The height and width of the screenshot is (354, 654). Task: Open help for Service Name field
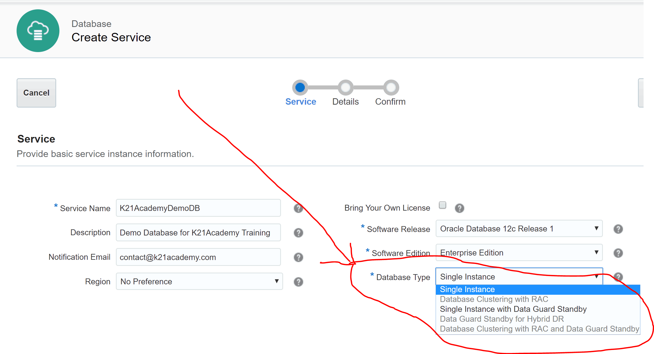point(298,209)
